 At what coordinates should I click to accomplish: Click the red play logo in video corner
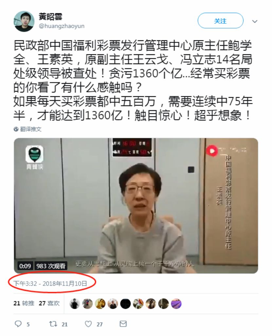click(x=212, y=151)
